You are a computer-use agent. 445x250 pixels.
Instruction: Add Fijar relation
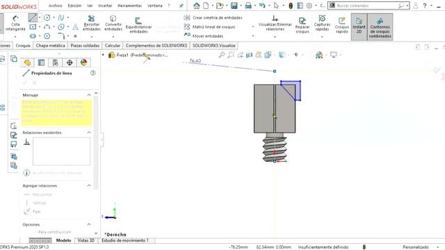coord(32,211)
